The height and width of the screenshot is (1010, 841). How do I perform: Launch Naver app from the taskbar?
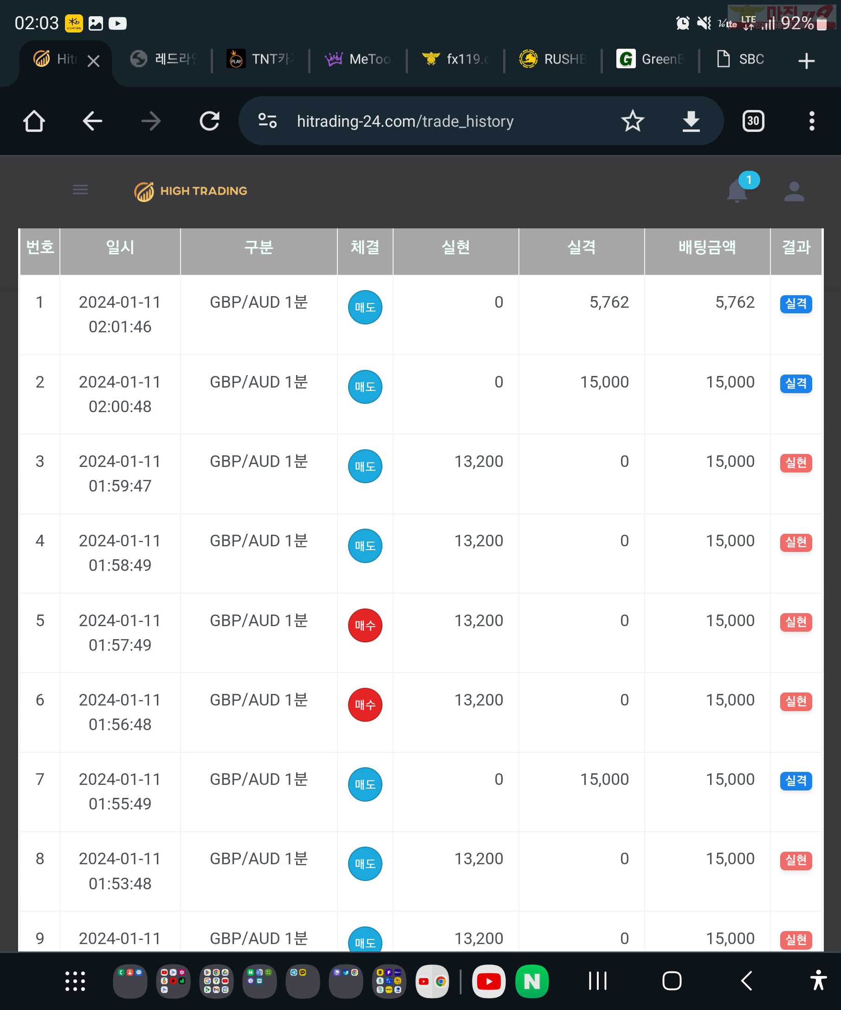tap(531, 981)
